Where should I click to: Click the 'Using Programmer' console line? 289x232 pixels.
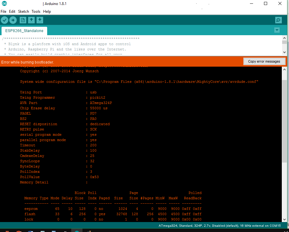[x=62, y=97]
